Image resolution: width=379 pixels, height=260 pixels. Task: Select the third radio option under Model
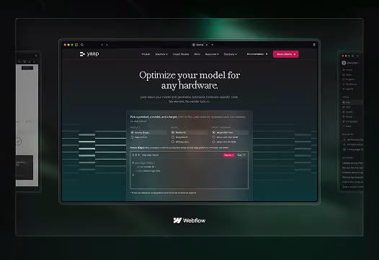[x=173, y=142]
